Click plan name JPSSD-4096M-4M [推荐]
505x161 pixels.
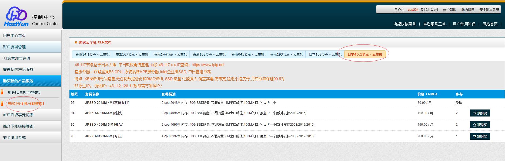point(103,113)
